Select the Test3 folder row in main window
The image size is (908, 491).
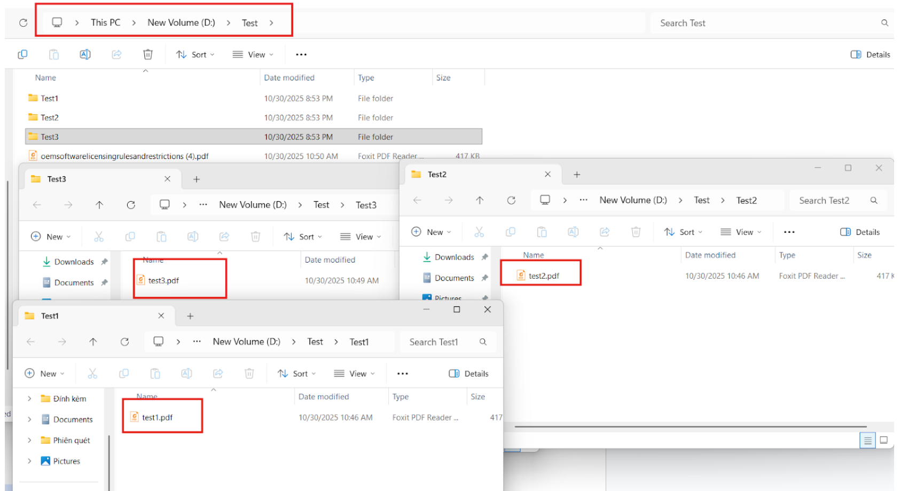pyautogui.click(x=254, y=137)
